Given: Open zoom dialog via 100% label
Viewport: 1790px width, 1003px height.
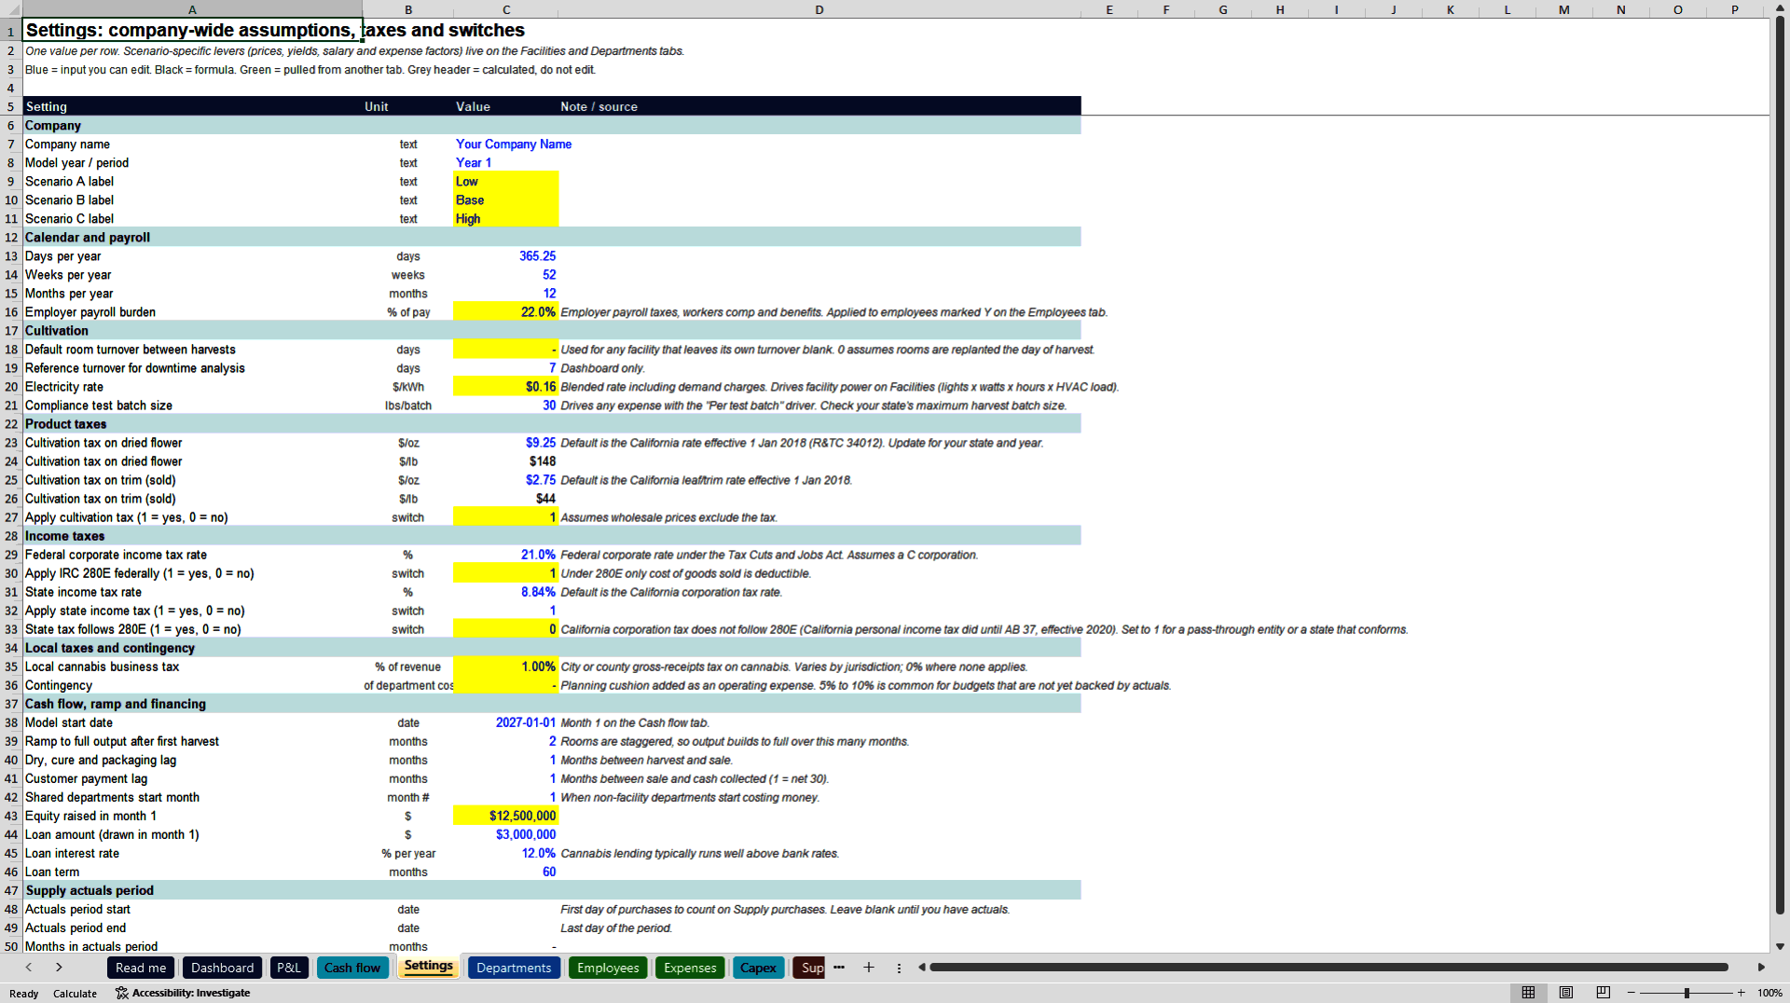Looking at the screenshot, I should click(x=1769, y=993).
